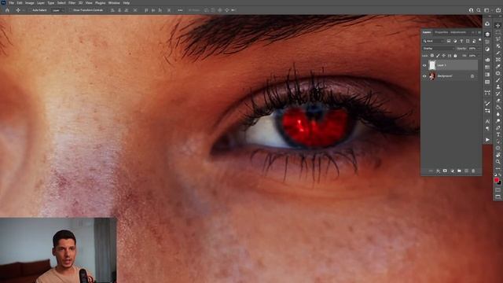Select the Zoom tool in the toolbar
Viewport: 503px width, 283px height.
tap(497, 161)
